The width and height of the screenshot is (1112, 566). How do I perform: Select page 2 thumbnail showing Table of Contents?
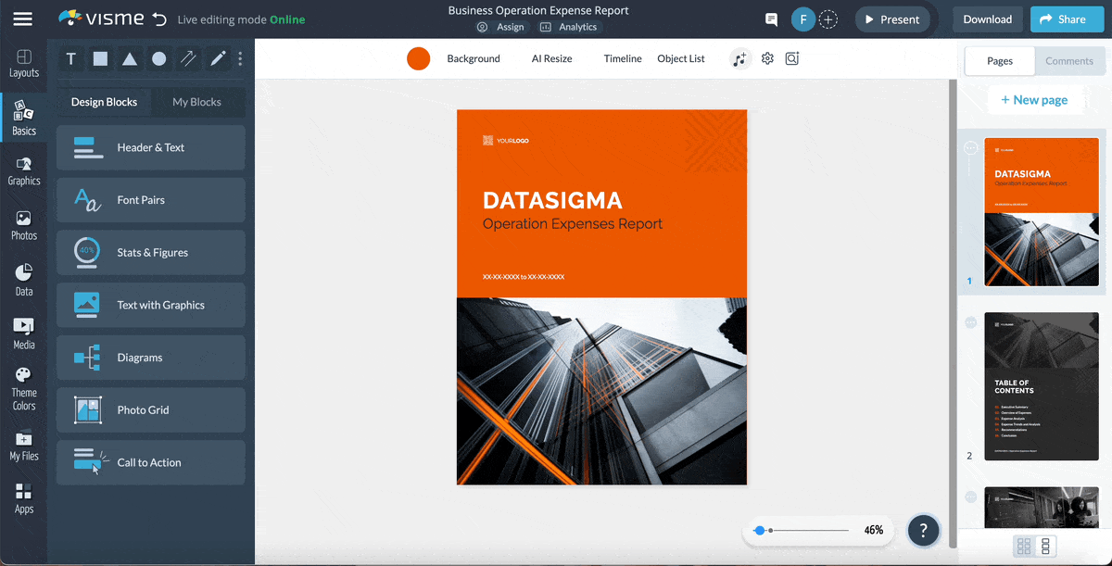(x=1041, y=386)
